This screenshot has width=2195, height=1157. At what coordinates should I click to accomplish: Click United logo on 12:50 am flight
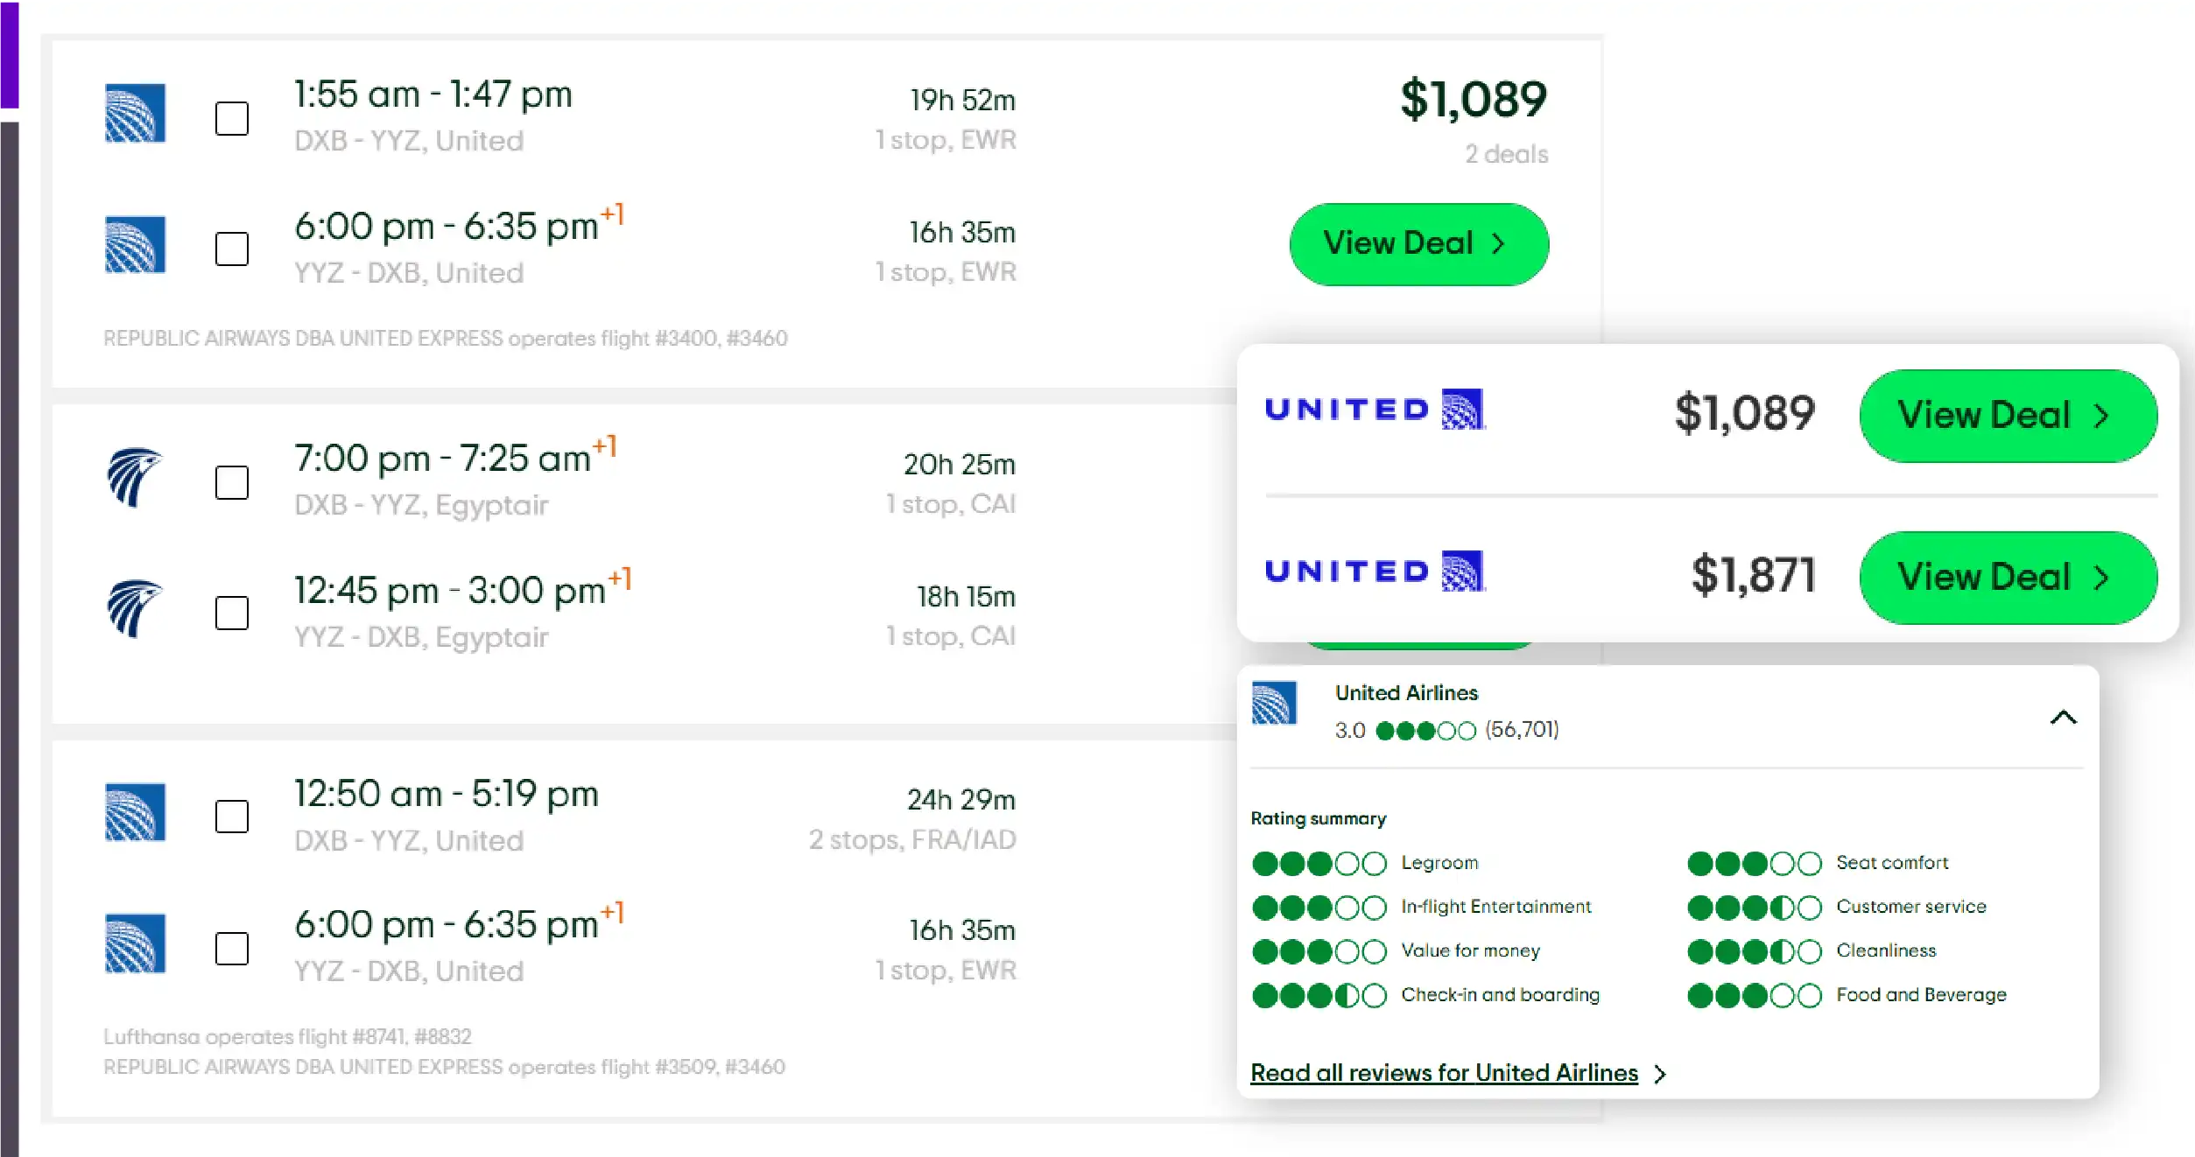[135, 812]
